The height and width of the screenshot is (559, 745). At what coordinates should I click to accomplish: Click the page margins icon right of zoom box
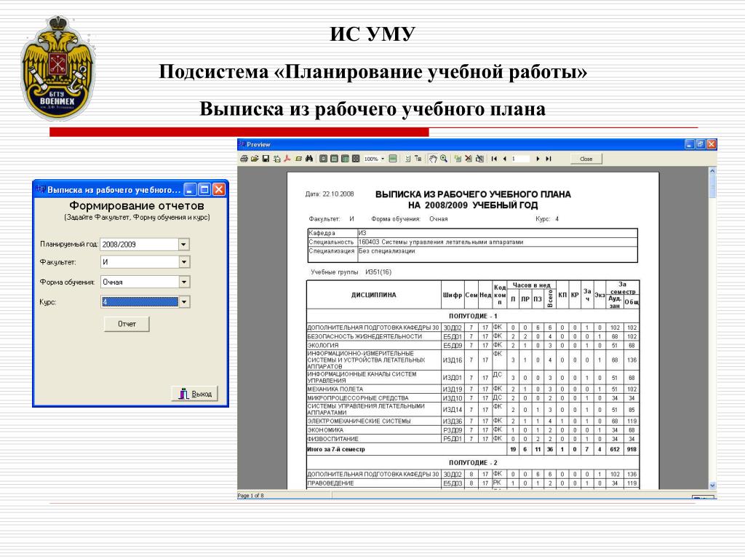coord(392,159)
